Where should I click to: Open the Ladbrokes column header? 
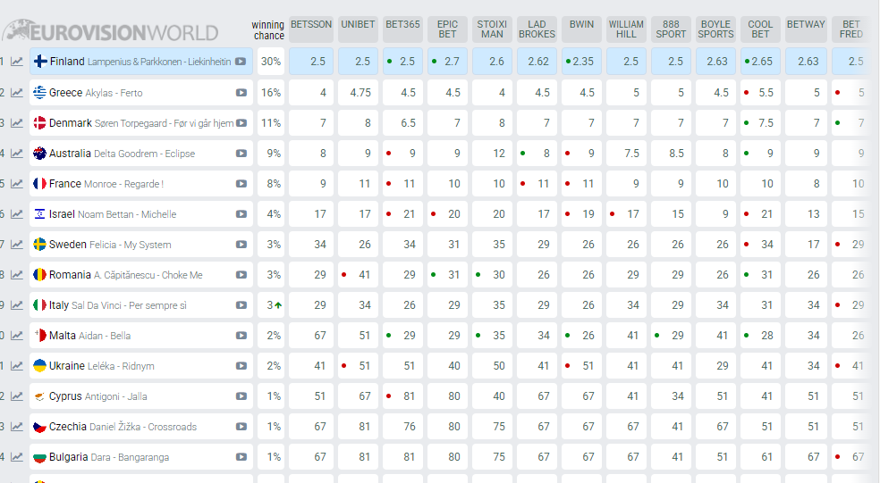(x=537, y=29)
